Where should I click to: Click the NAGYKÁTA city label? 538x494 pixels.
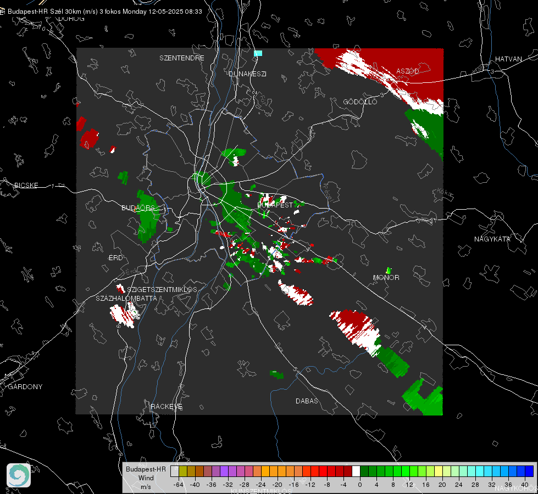click(492, 239)
